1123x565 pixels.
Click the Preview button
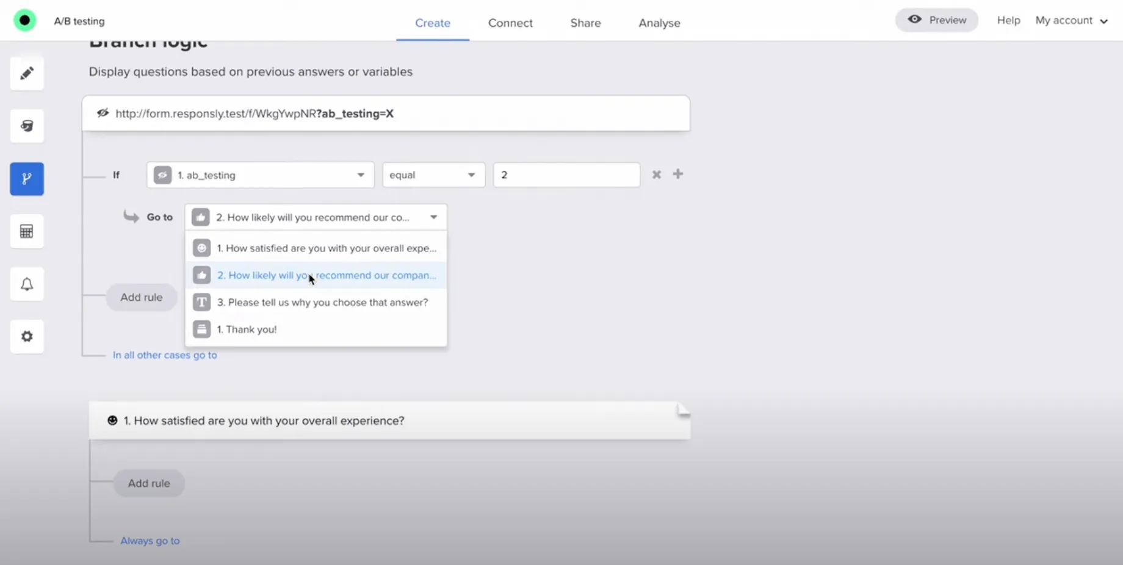(x=937, y=20)
